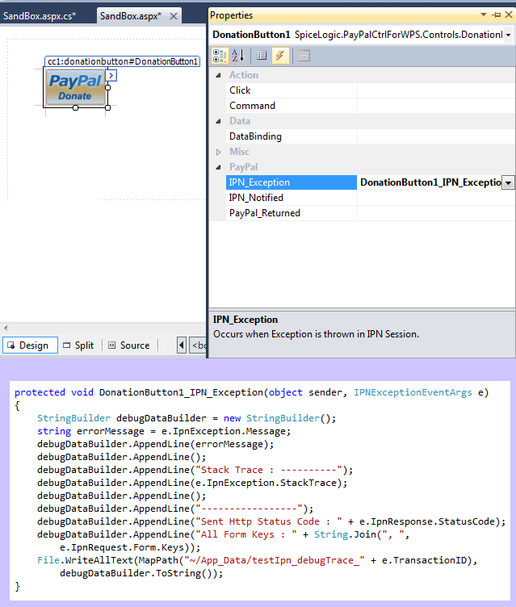Collapse the PayPal category
516x607 pixels.
click(219, 167)
